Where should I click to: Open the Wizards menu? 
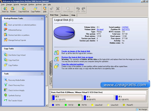pos(16,5)
